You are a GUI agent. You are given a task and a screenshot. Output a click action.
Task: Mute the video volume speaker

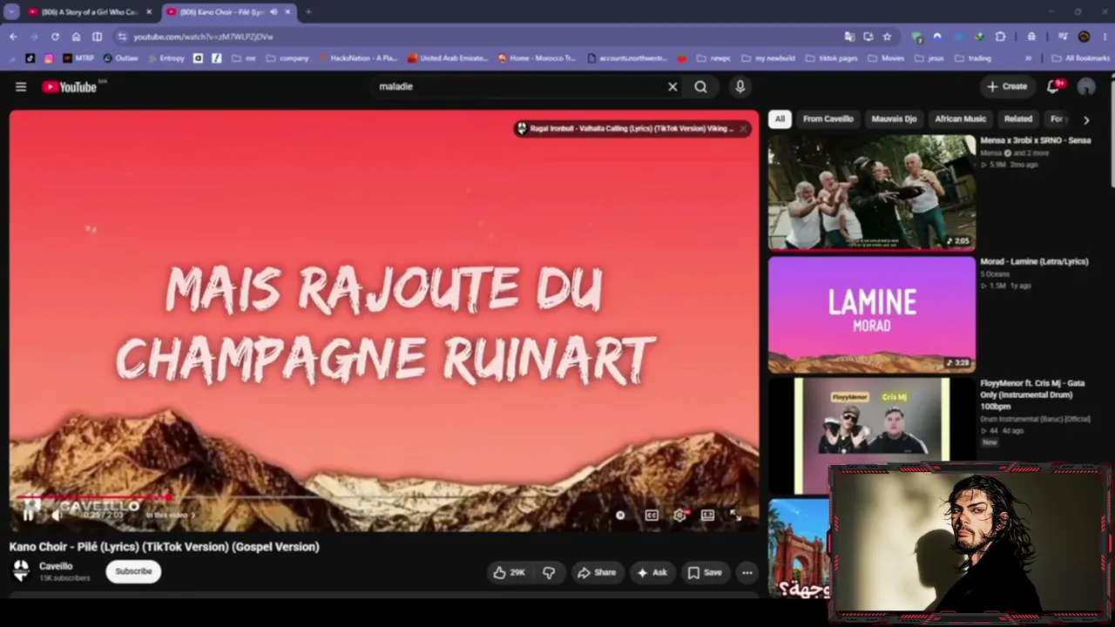57,515
